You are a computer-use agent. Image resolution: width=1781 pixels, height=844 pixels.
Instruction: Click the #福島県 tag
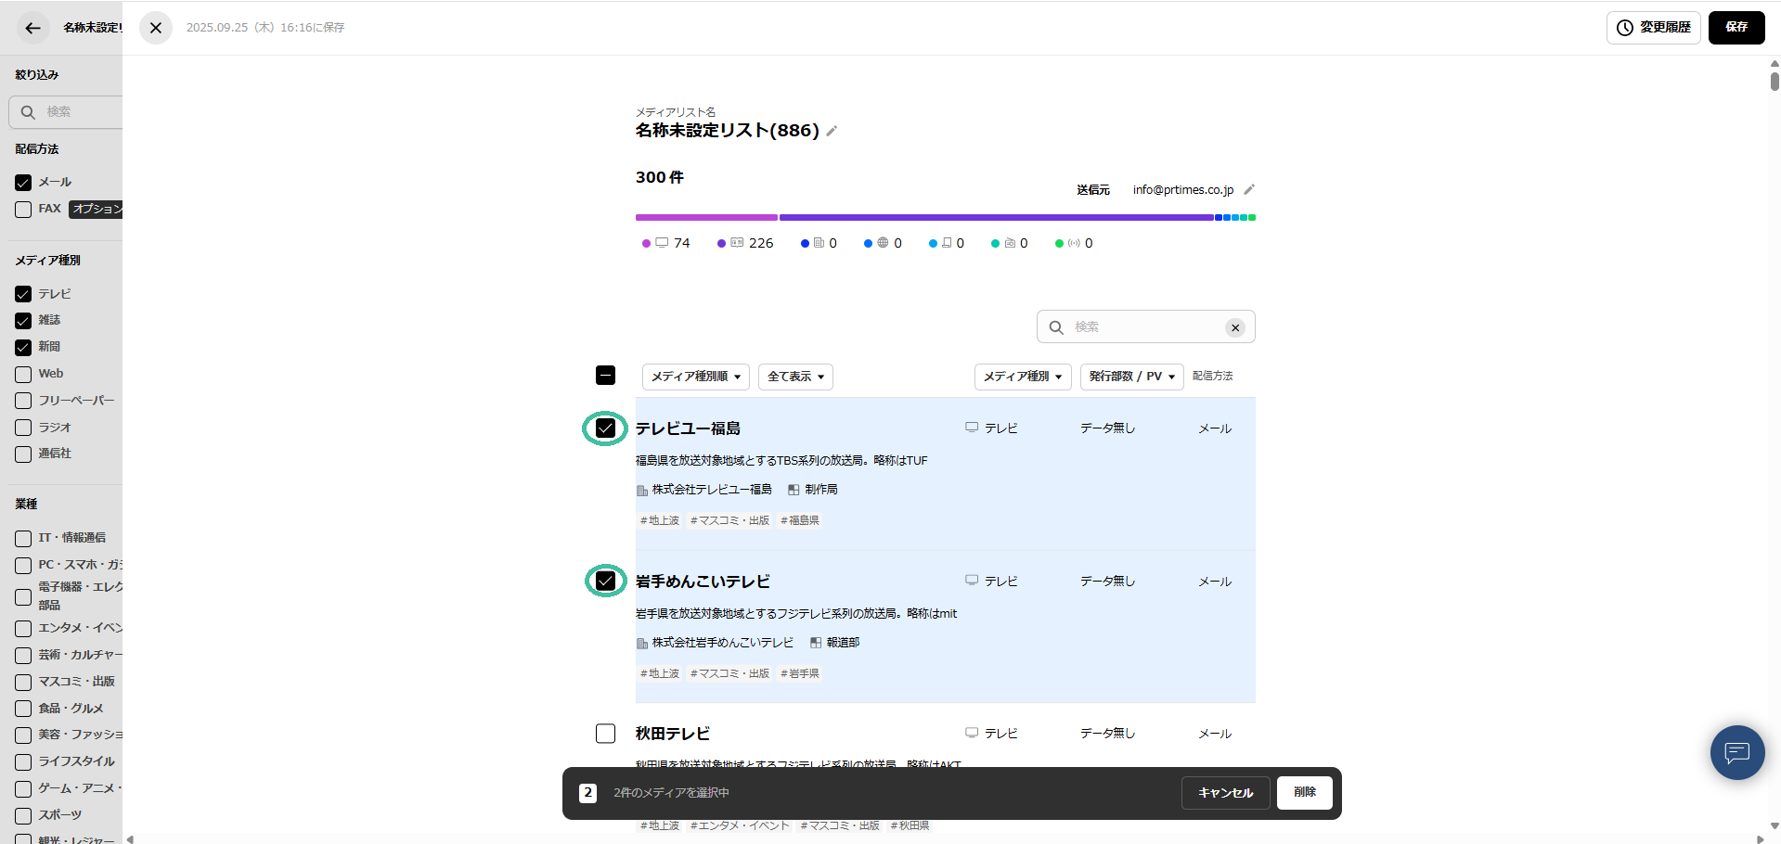[x=800, y=520]
